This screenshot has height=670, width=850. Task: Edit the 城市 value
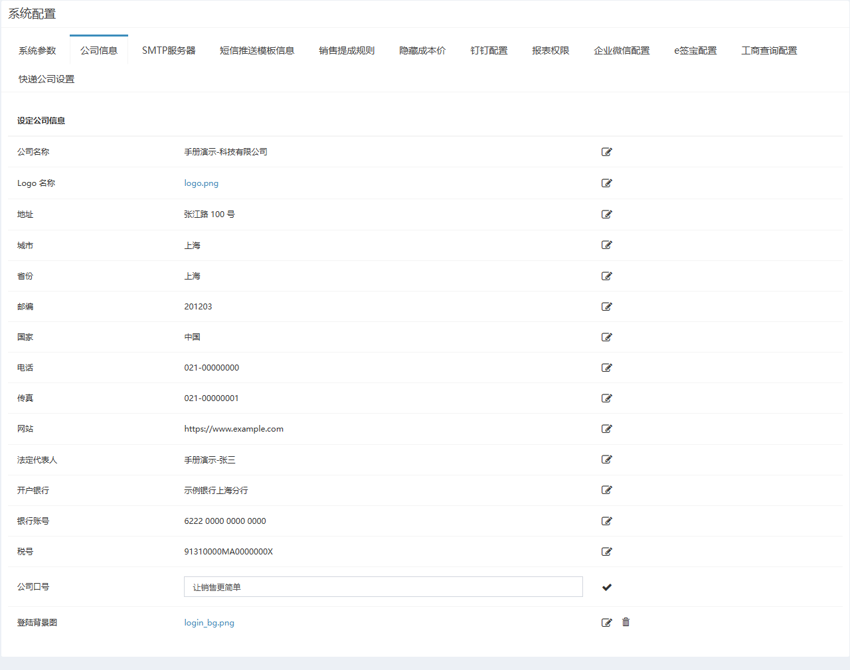[x=606, y=245]
